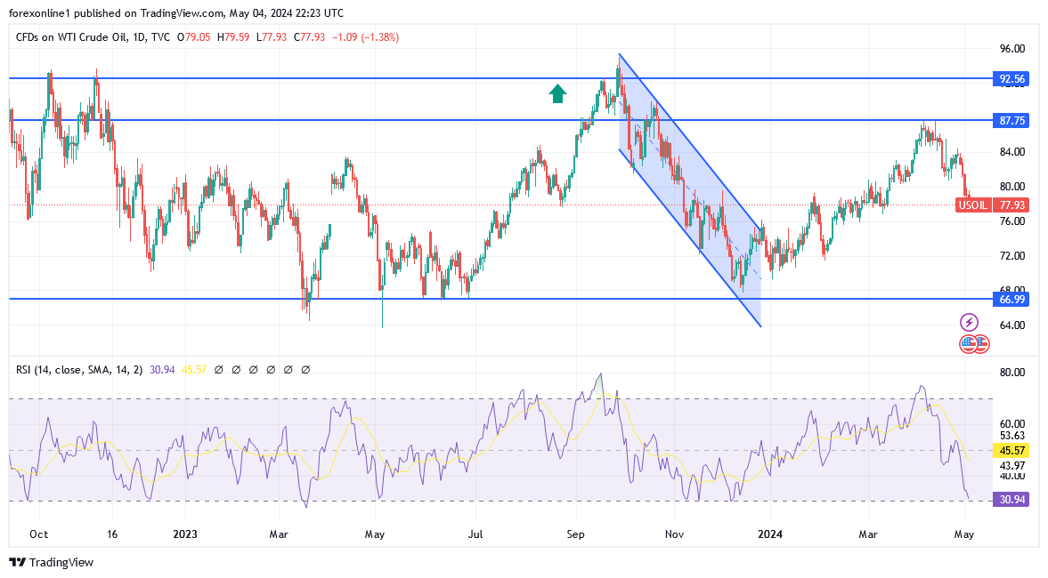The width and height of the screenshot is (1048, 578).
Task: Click the TVC exchange label
Action: point(160,37)
